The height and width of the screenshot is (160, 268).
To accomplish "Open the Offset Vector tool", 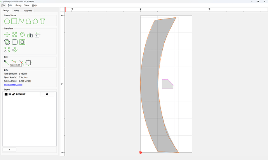I will coord(7,42).
